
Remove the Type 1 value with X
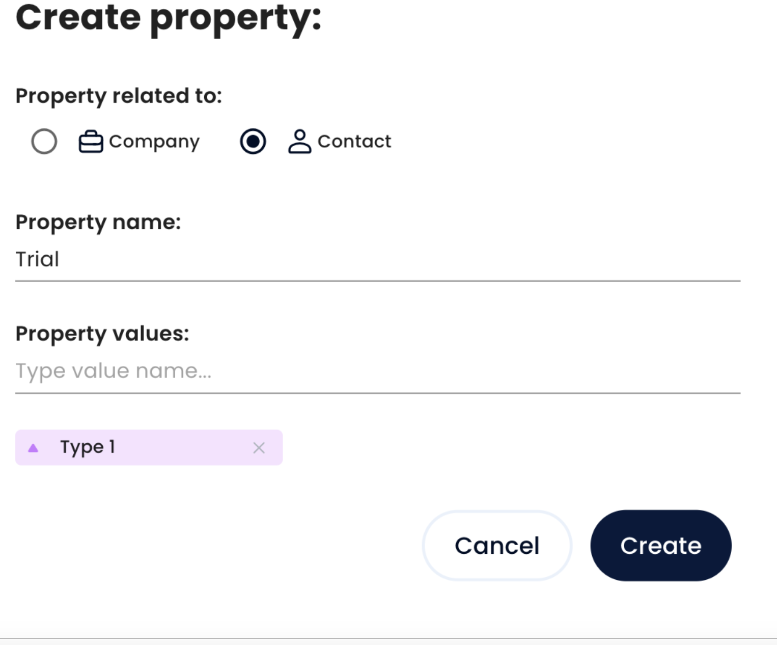click(x=259, y=448)
